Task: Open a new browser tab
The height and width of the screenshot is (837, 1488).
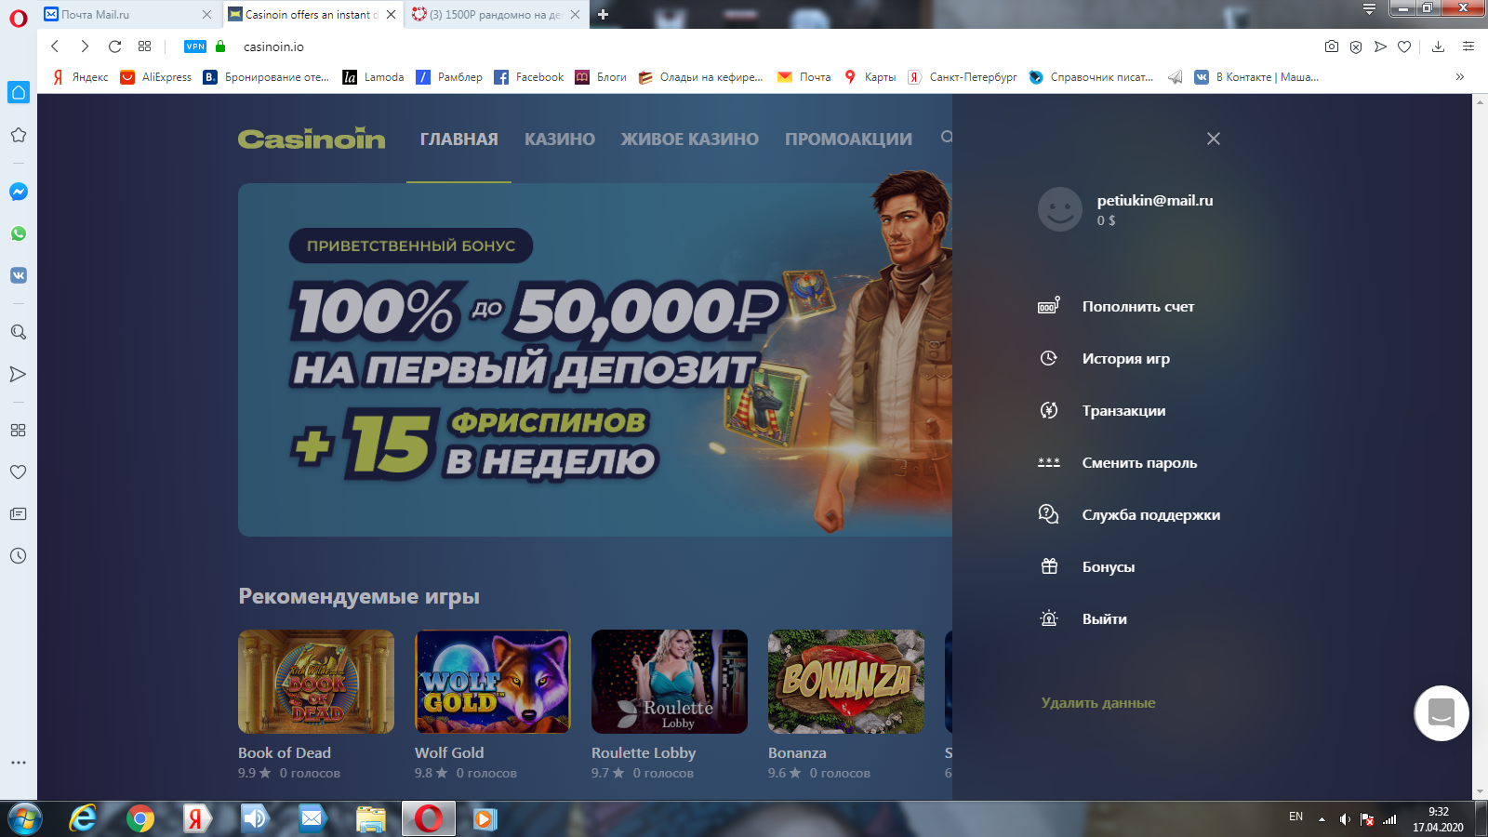Action: (603, 14)
